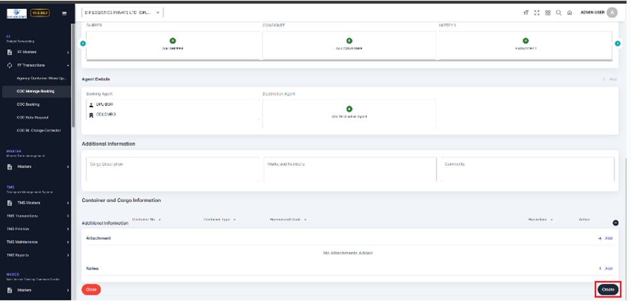Click the Cargo Description text field
Screen dimensions: 631x301
(x=171, y=168)
